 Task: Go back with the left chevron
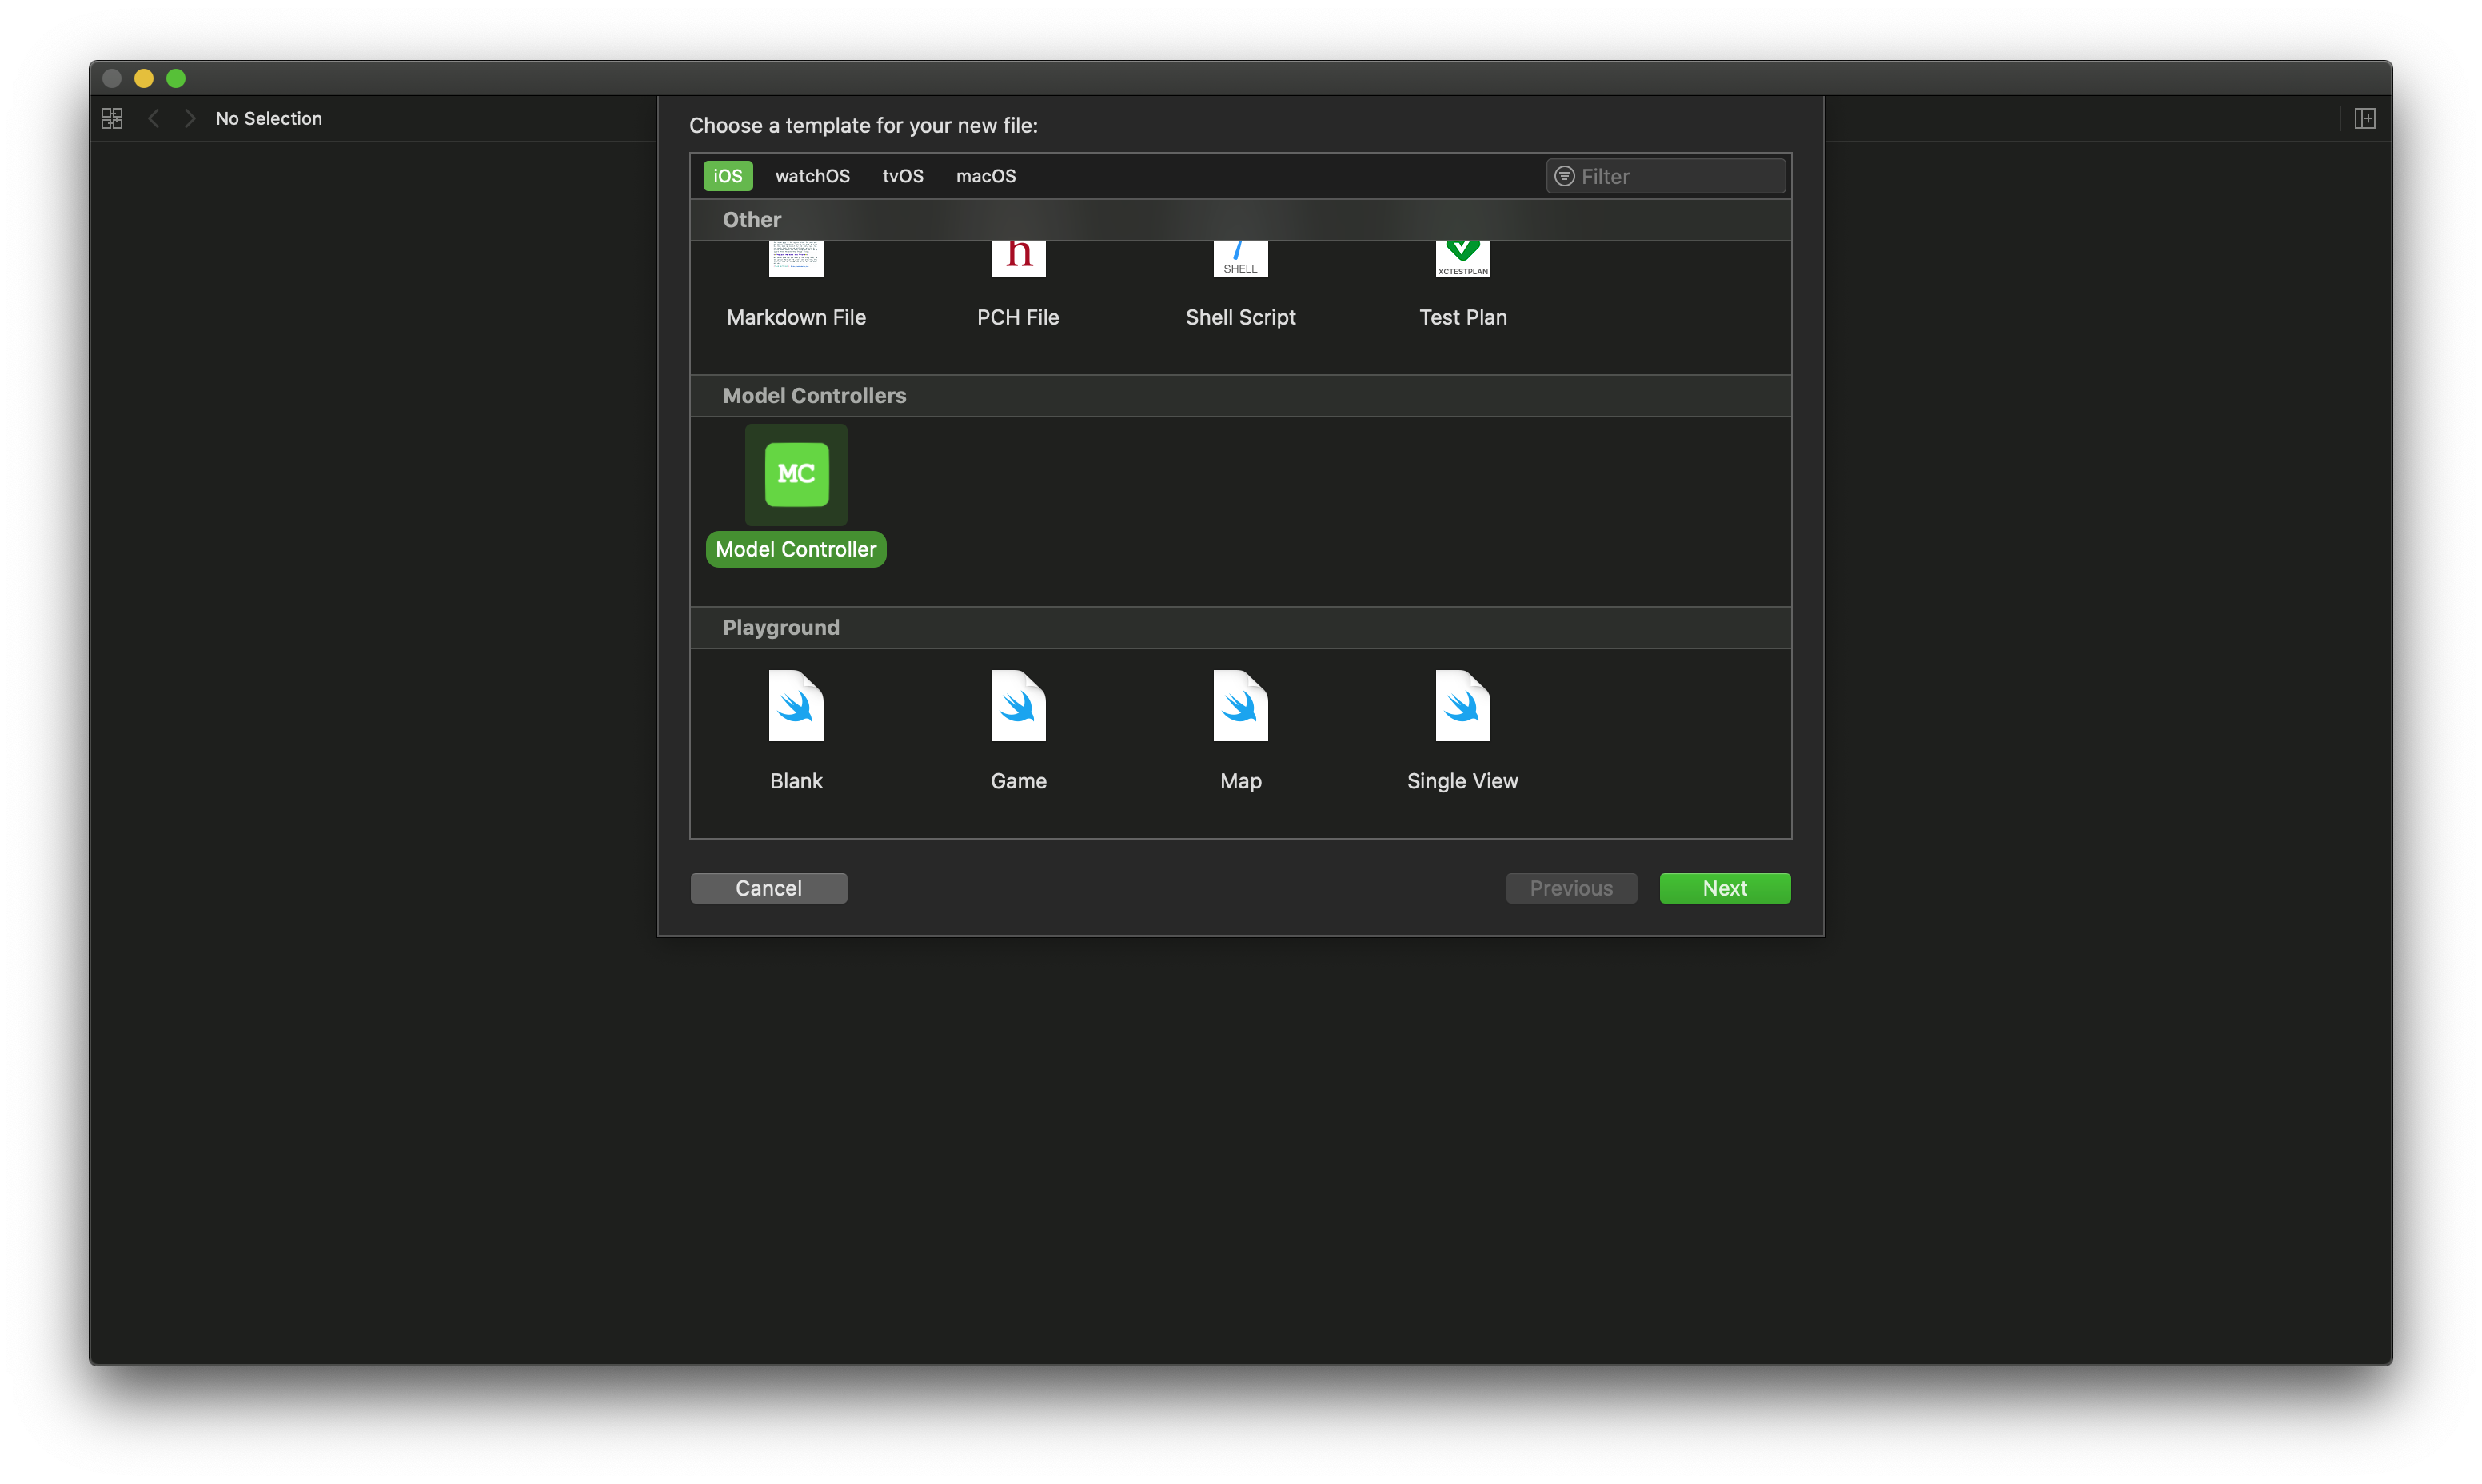tap(153, 118)
